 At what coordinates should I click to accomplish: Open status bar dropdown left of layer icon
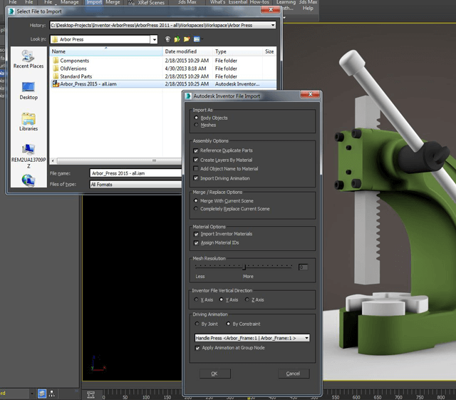tap(31, 394)
